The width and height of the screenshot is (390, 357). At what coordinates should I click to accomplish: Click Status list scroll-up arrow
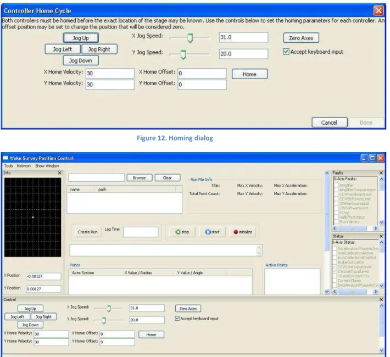pos(382,242)
